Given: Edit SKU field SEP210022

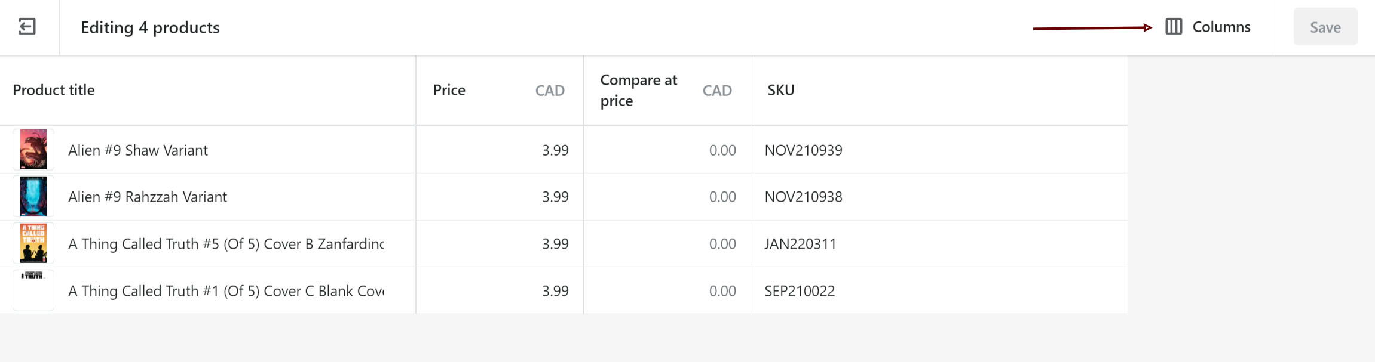Looking at the screenshot, I should [x=939, y=290].
